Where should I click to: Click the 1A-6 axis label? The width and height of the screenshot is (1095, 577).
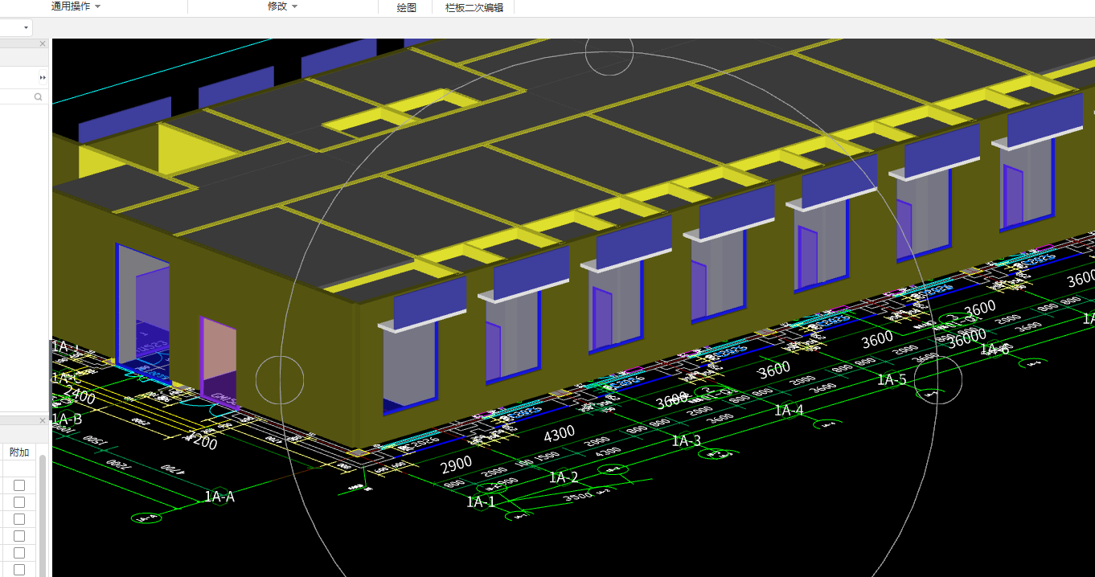coord(995,349)
